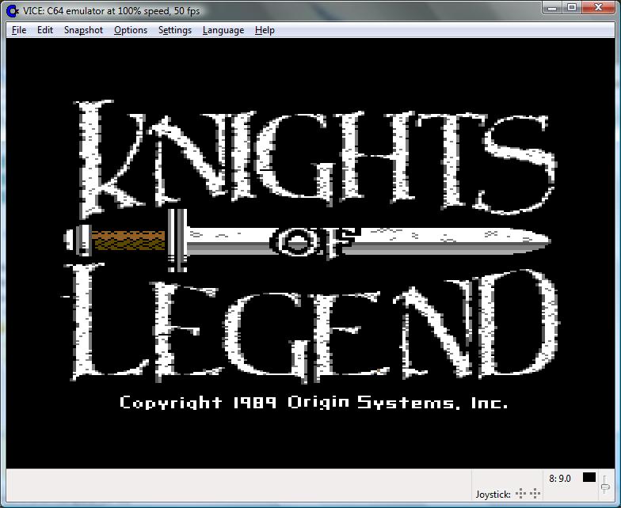621x508 pixels.
Task: Click the drive 8 track readout 8: 9.0
Action: click(559, 478)
